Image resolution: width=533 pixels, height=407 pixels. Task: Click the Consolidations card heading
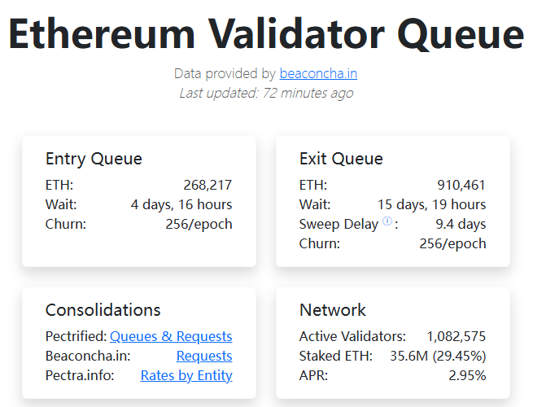[103, 310]
